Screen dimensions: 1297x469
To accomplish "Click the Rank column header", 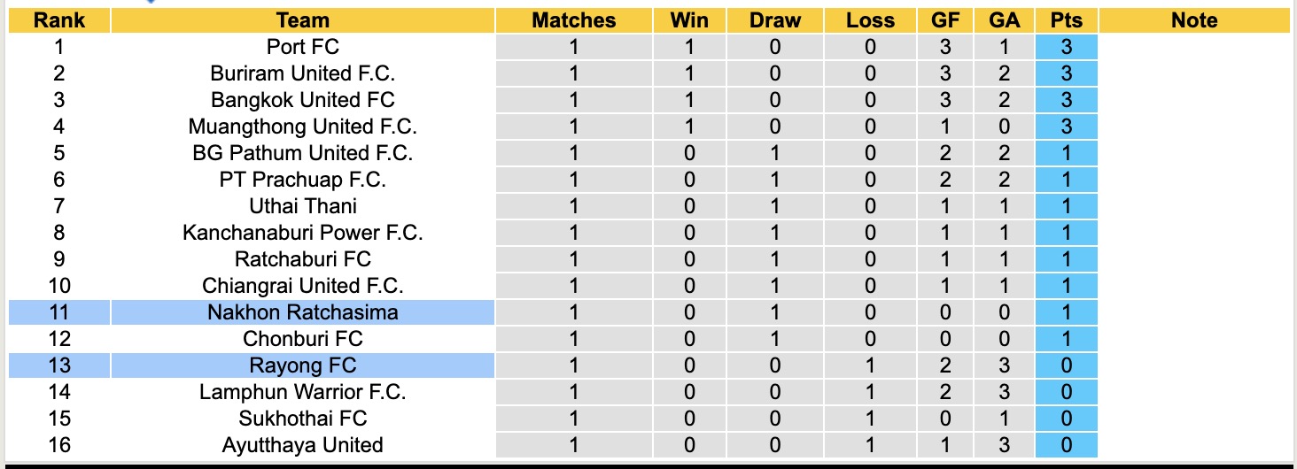I will tap(59, 20).
